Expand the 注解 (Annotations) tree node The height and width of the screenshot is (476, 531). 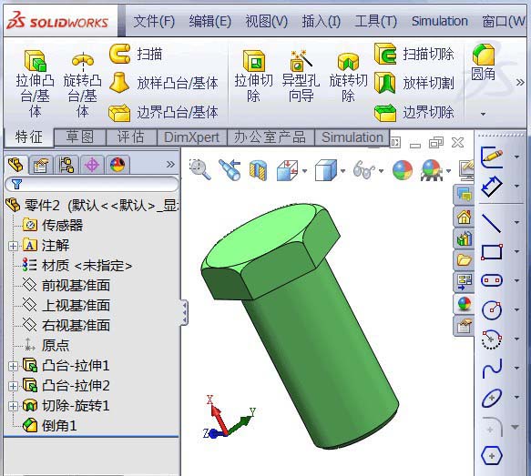[13, 246]
